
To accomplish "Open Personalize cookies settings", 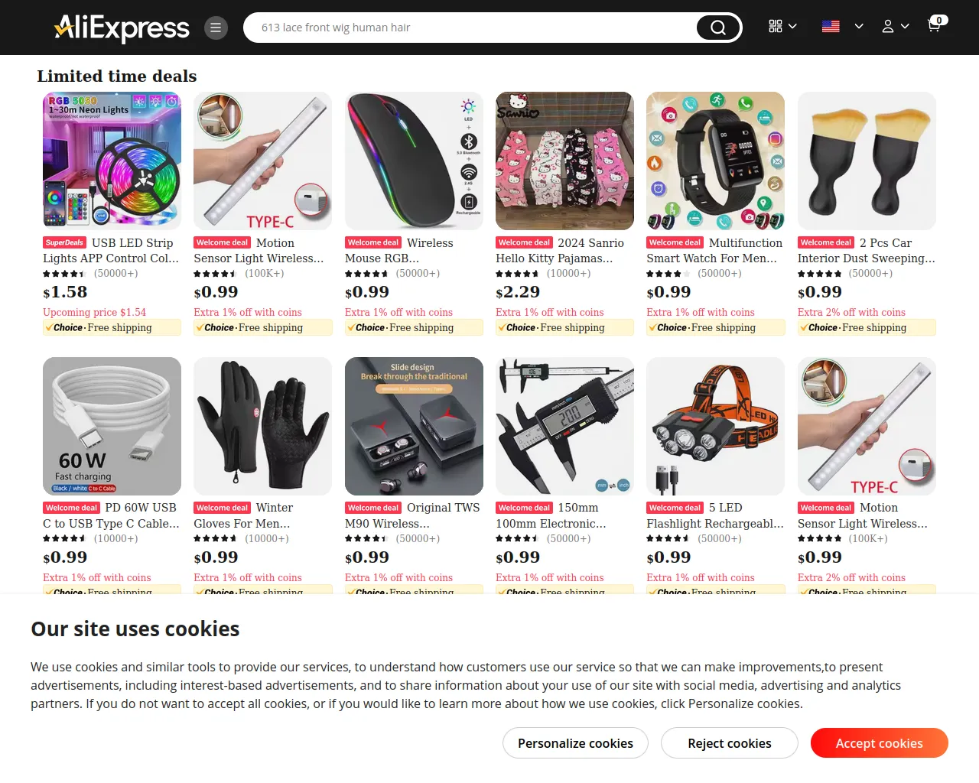I will [575, 743].
